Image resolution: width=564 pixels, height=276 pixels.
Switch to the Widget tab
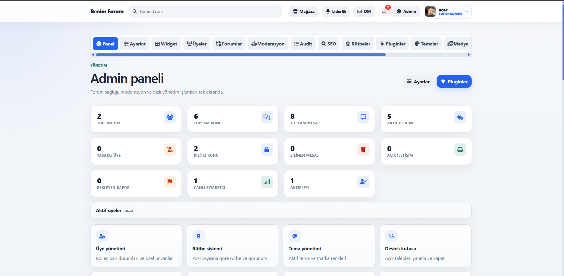166,44
